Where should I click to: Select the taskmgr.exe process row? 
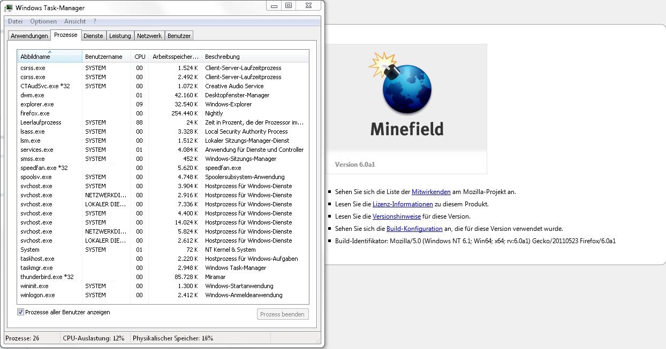163,268
